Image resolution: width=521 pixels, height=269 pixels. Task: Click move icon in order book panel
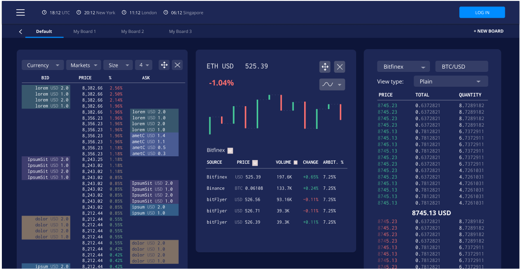pyautogui.click(x=164, y=65)
